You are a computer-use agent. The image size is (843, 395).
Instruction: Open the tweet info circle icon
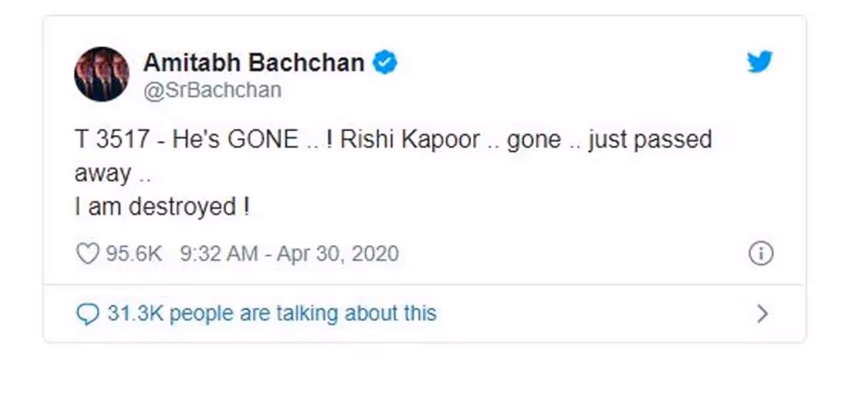click(x=761, y=254)
